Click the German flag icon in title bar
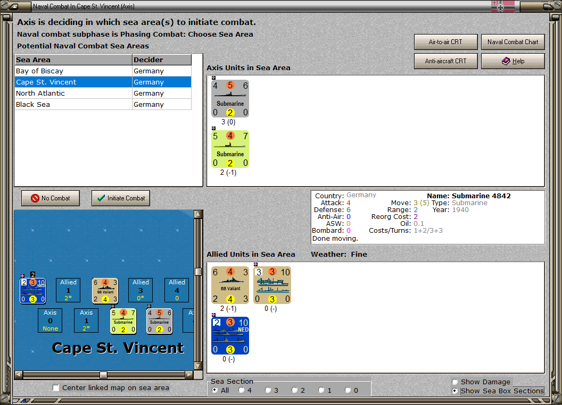 point(503,6)
